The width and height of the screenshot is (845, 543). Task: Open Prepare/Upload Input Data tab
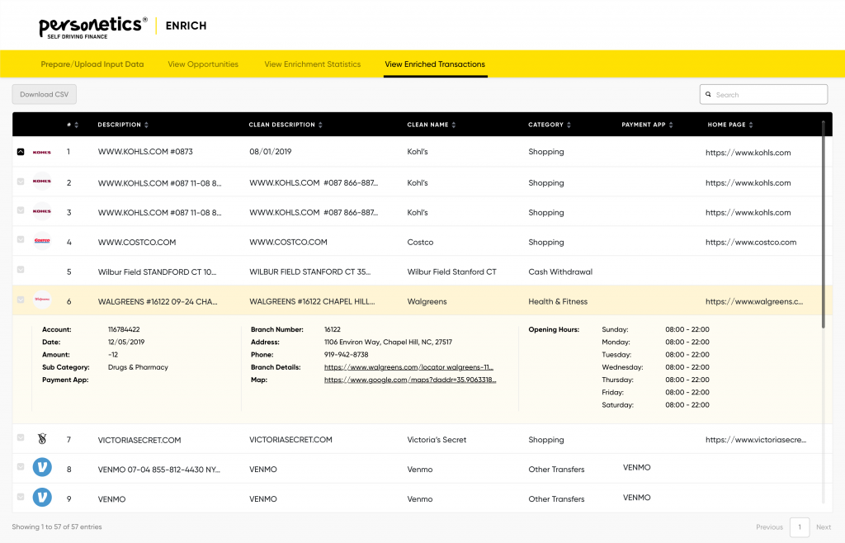(x=92, y=64)
